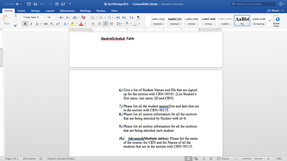Toggle Strikethrough formatting
This screenshot has width=287, height=161.
[46, 24]
